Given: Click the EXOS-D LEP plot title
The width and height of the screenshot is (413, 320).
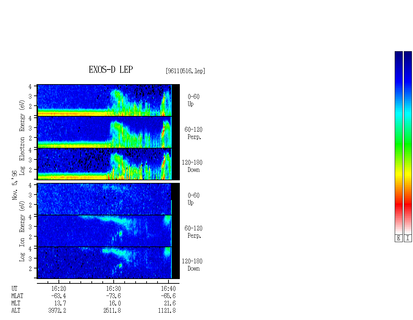Looking at the screenshot, I should [x=111, y=69].
